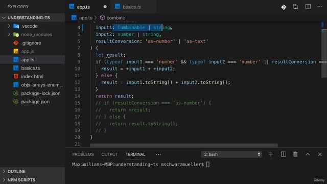Click the package-lock.json file icon
This screenshot has height=184, width=327.
(x=16, y=93)
